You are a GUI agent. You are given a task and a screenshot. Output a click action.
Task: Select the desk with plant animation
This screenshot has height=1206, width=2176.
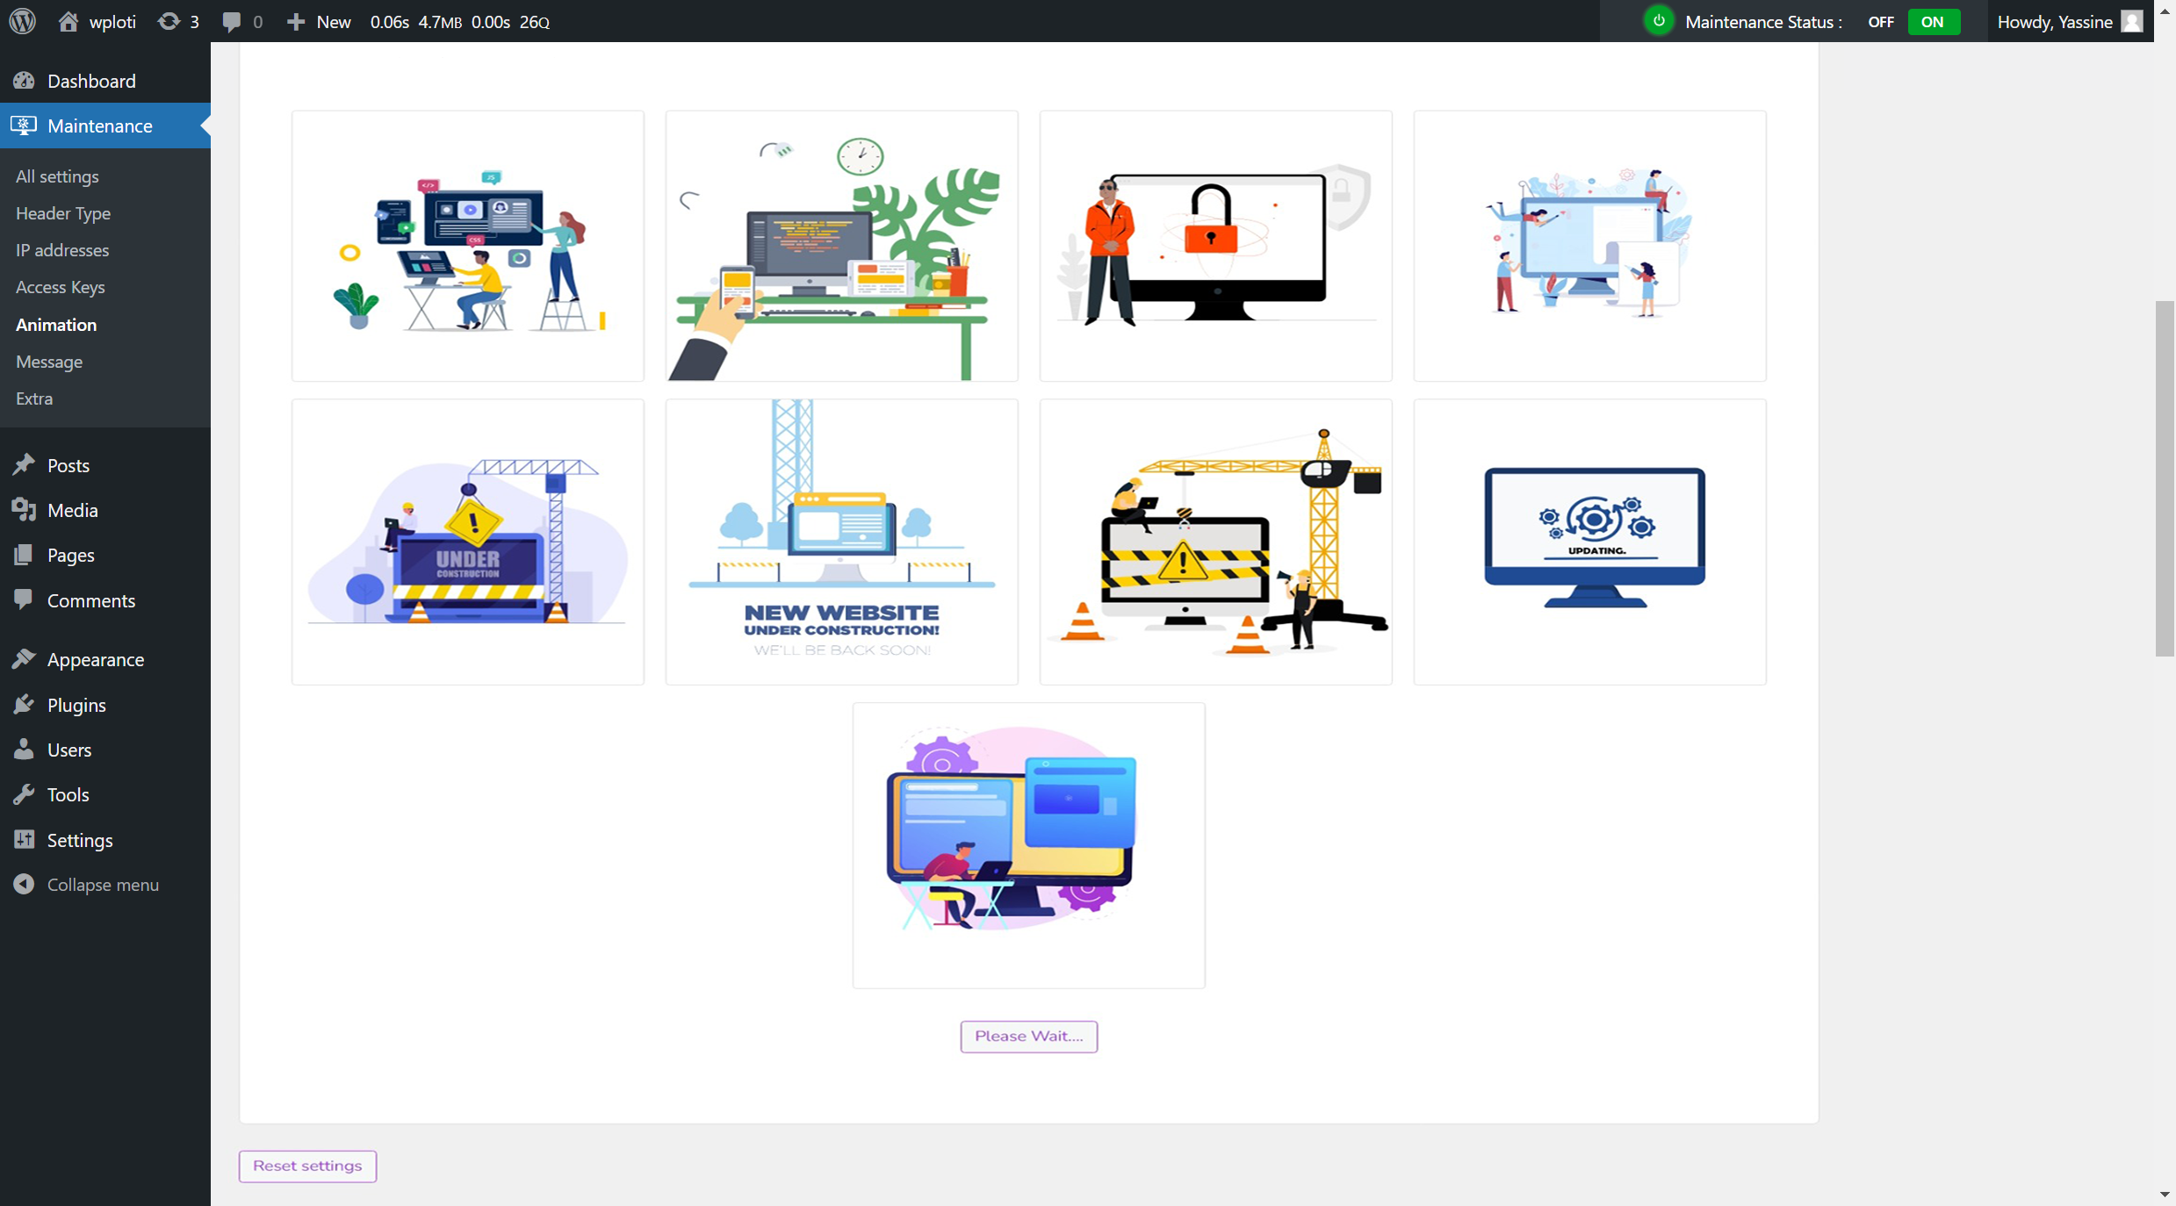click(842, 246)
